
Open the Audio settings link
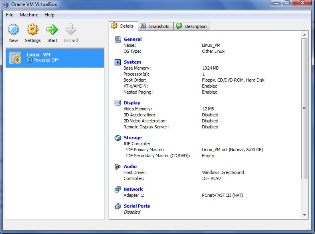click(130, 166)
